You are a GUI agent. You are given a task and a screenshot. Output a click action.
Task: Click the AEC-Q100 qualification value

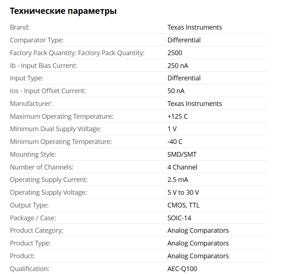182,269
